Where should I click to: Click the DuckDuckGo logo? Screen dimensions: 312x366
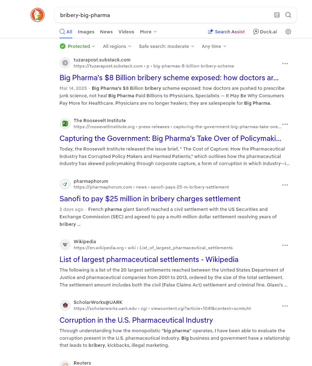click(38, 15)
